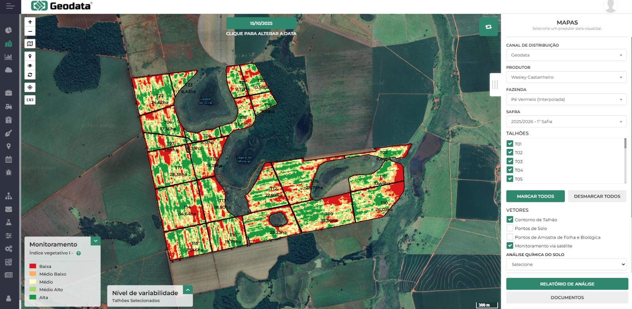Open the bug/pest icon in sidebar
Screen dimensions: 632x309
tap(9, 173)
